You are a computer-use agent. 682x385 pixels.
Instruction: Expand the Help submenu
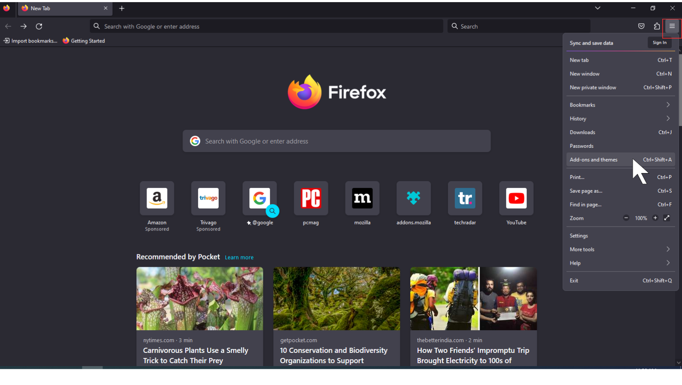(x=620, y=263)
